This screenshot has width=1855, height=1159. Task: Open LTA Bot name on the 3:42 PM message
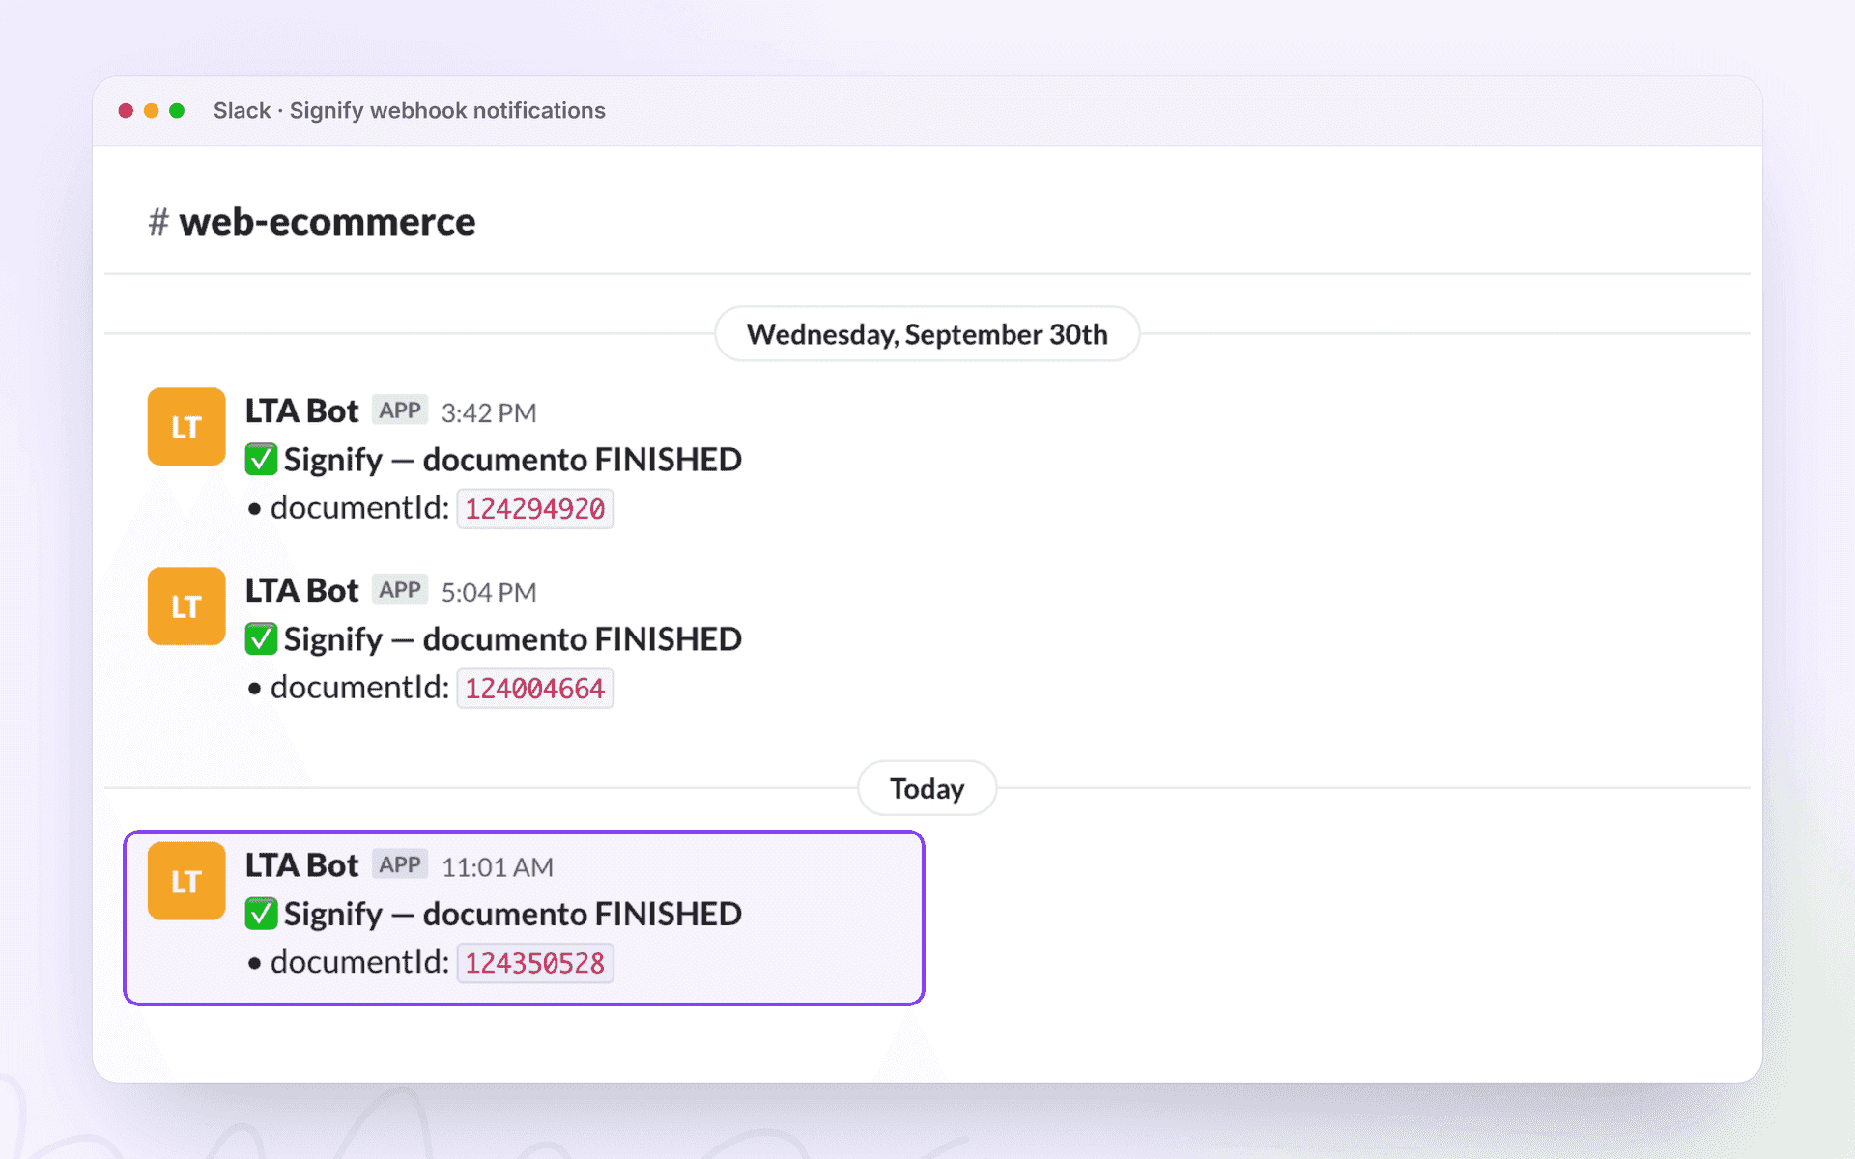coord(301,411)
